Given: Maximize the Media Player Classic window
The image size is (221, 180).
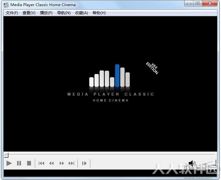Looking at the screenshot, I should (197, 3).
